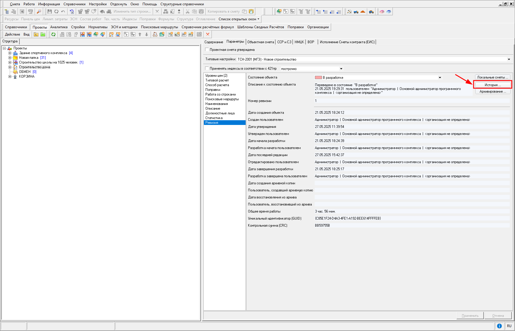Open the 'Типовые настройки' dropdown
The height and width of the screenshot is (331, 515).
point(509,59)
